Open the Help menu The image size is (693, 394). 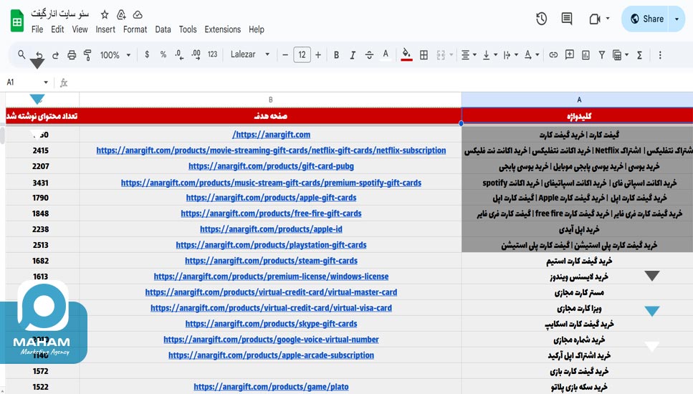(x=257, y=29)
